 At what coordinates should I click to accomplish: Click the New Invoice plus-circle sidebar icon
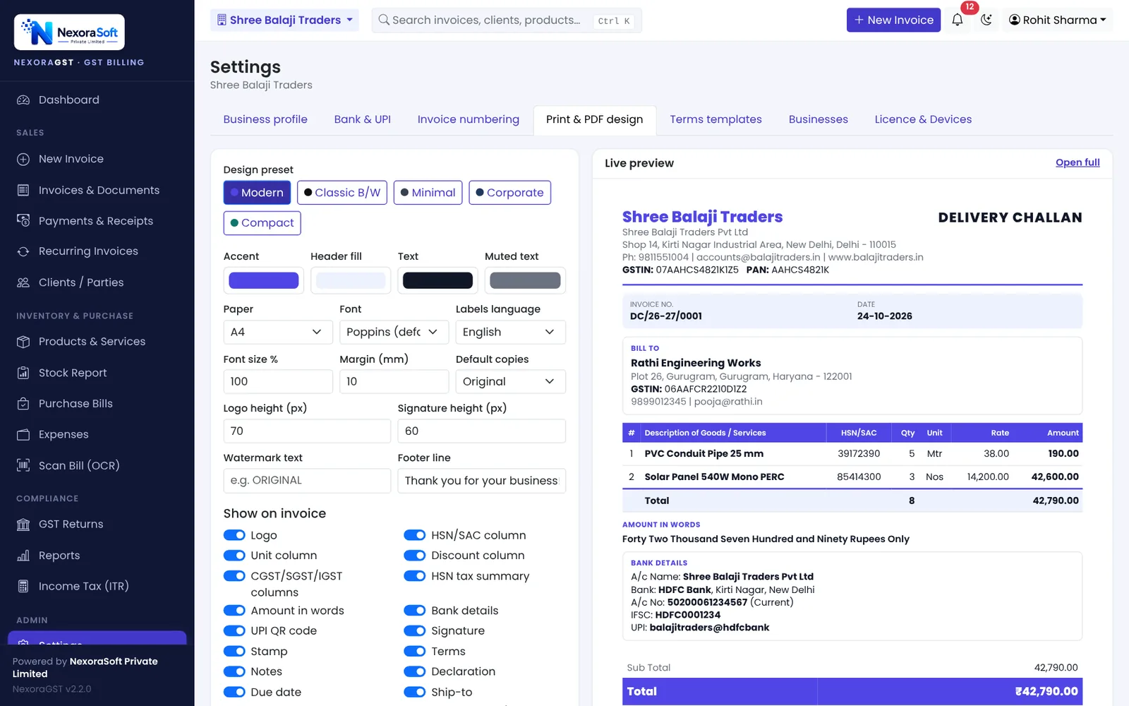tap(23, 160)
